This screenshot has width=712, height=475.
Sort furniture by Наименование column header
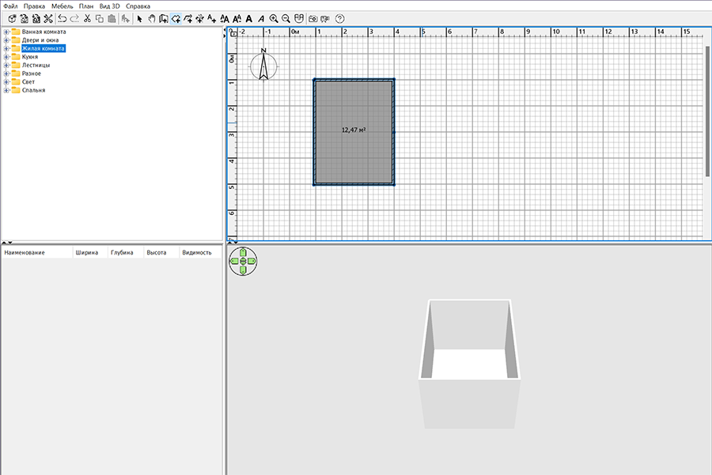pyautogui.click(x=36, y=253)
